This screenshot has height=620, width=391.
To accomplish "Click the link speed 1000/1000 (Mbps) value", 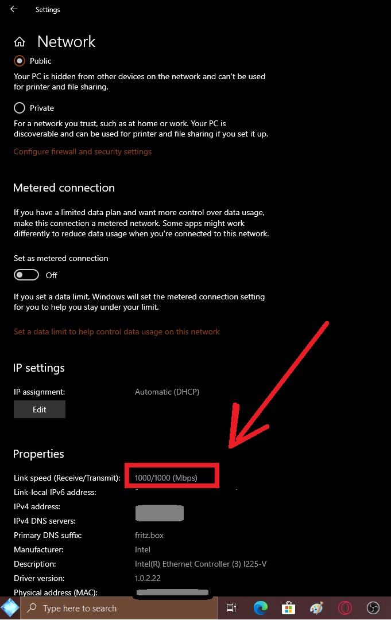I will pos(166,478).
